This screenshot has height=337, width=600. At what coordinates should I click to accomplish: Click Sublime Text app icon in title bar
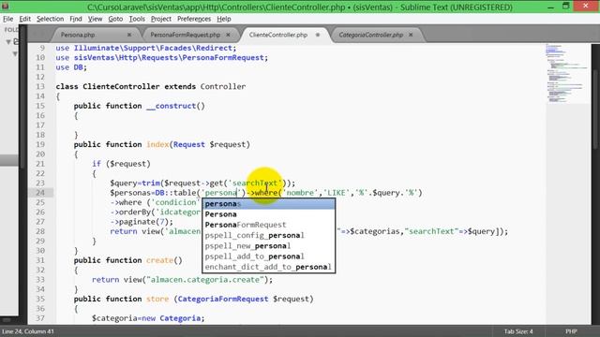pos(5,6)
